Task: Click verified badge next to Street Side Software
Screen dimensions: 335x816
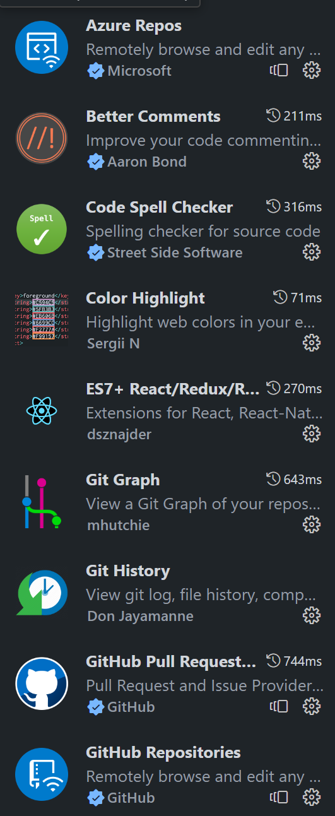Action: 95,253
